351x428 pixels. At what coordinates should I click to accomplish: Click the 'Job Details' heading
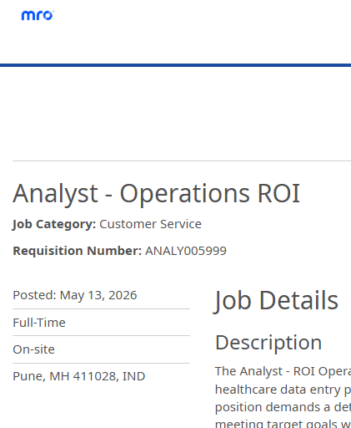277,301
